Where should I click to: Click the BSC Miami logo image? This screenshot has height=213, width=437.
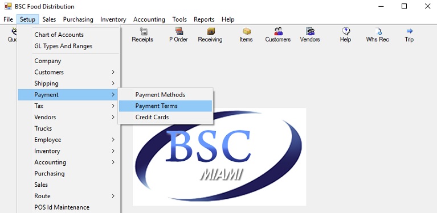[x=219, y=157]
